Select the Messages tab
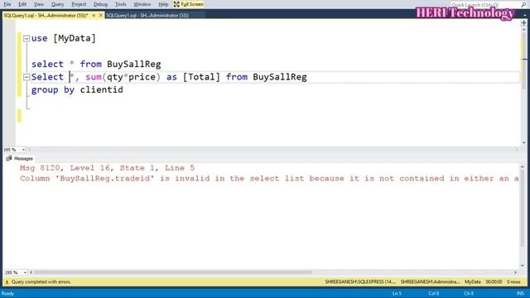 coord(19,158)
